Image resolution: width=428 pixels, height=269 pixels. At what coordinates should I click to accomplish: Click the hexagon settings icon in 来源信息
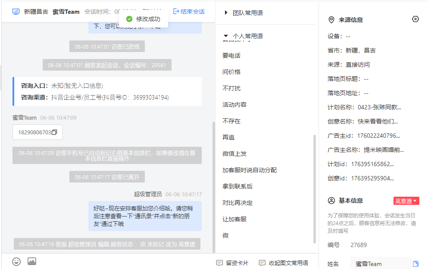pos(415,19)
